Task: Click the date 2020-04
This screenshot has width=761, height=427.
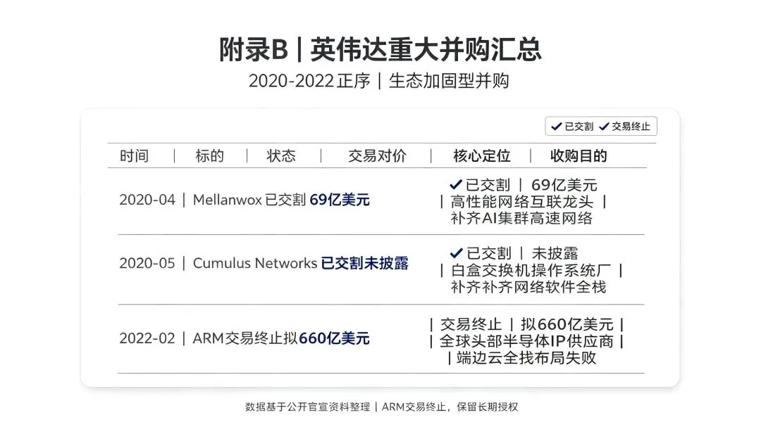Action: pyautogui.click(x=147, y=200)
